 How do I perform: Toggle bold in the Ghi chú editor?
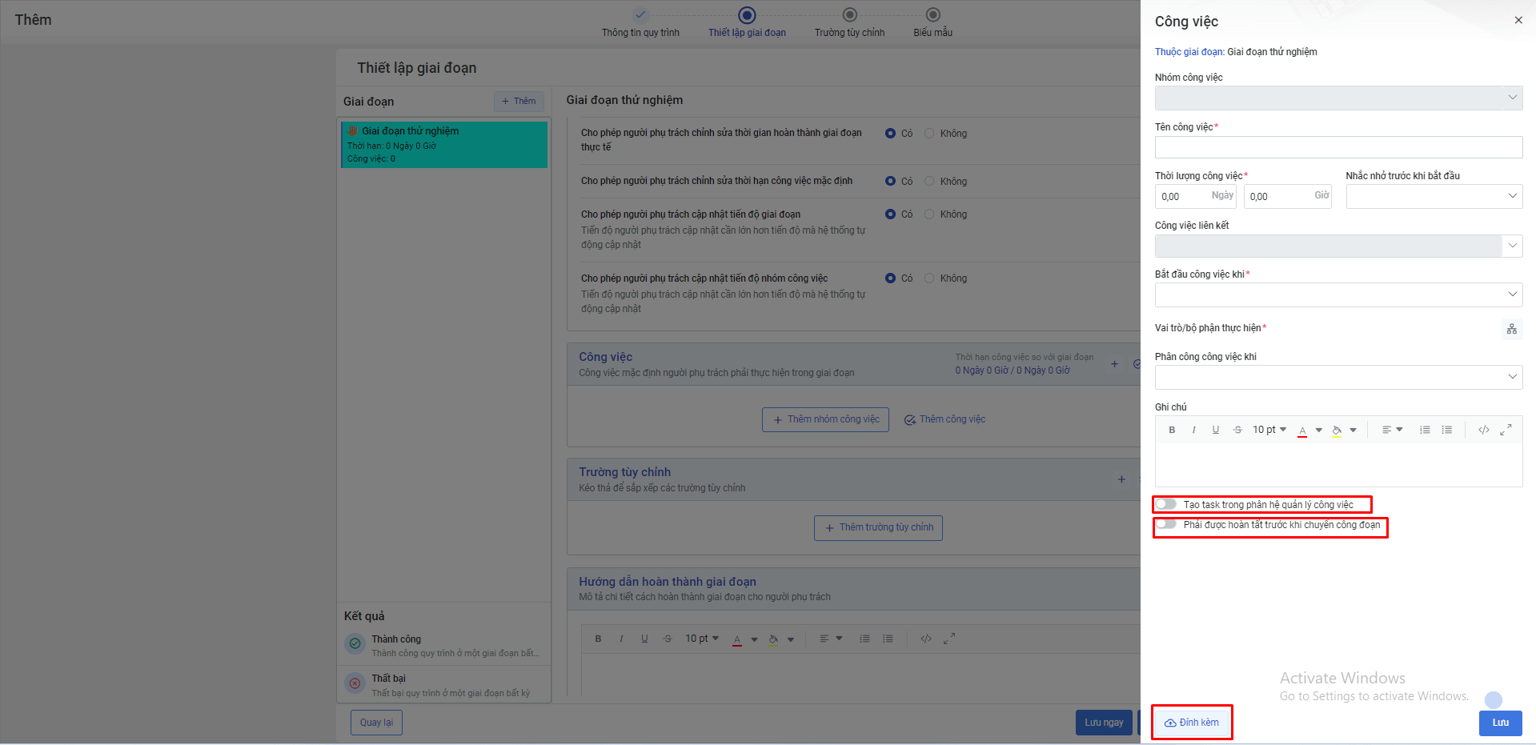click(1172, 430)
